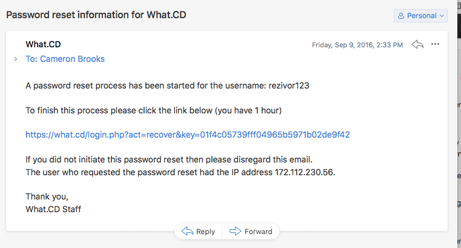
Task: Click the username rezivor123 in the message
Action: [x=289, y=85]
